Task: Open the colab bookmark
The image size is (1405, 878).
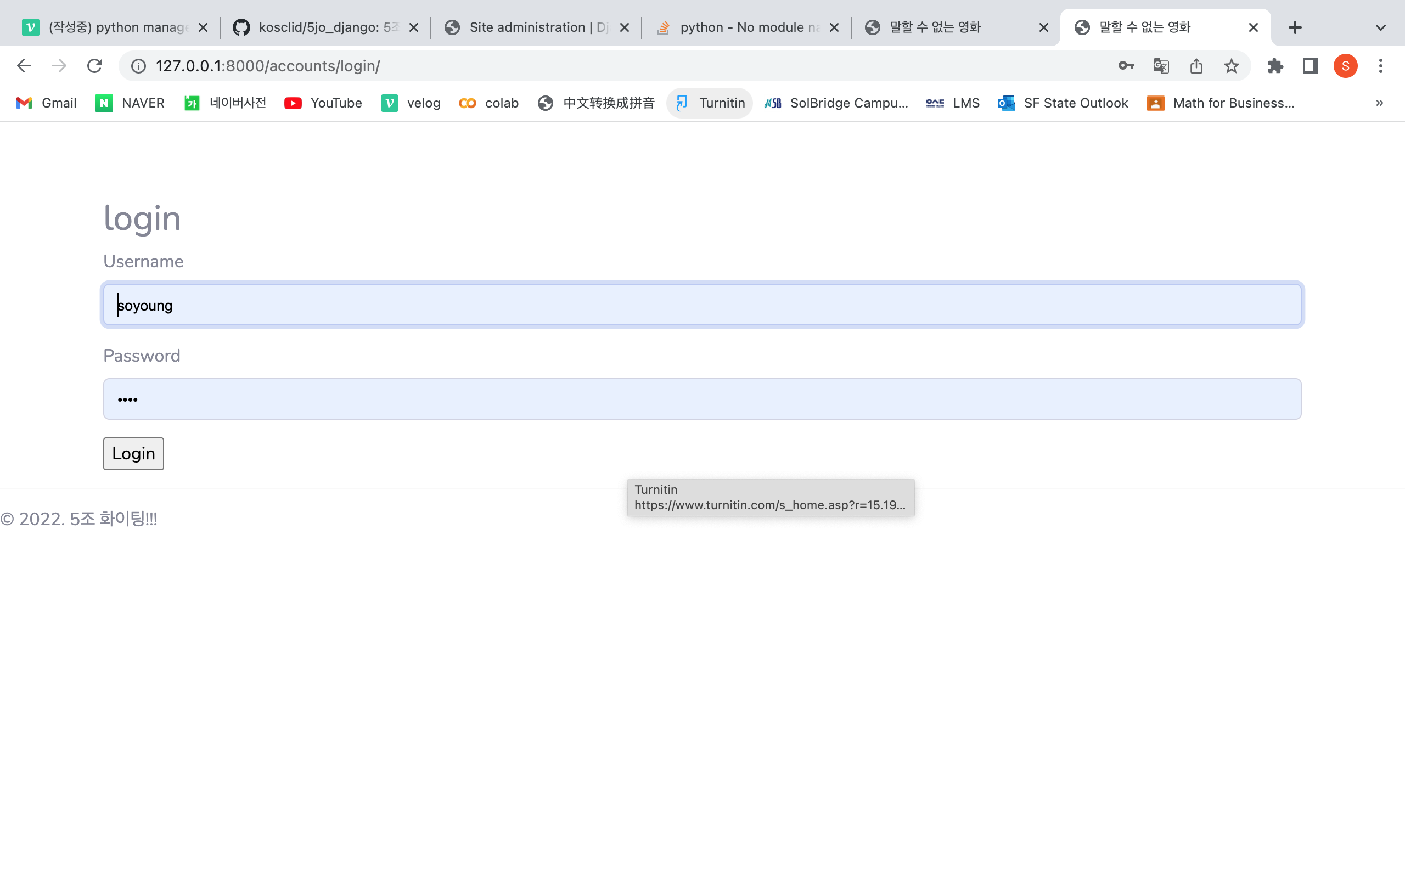Action: [x=488, y=103]
